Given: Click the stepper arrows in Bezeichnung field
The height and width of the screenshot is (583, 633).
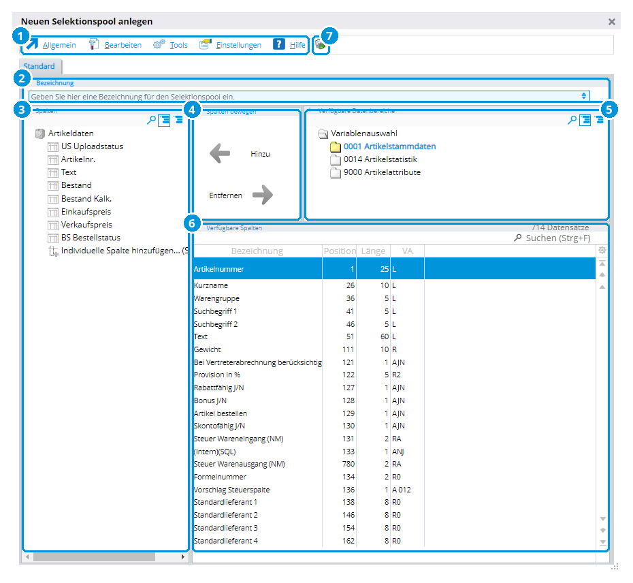Looking at the screenshot, I should point(584,96).
